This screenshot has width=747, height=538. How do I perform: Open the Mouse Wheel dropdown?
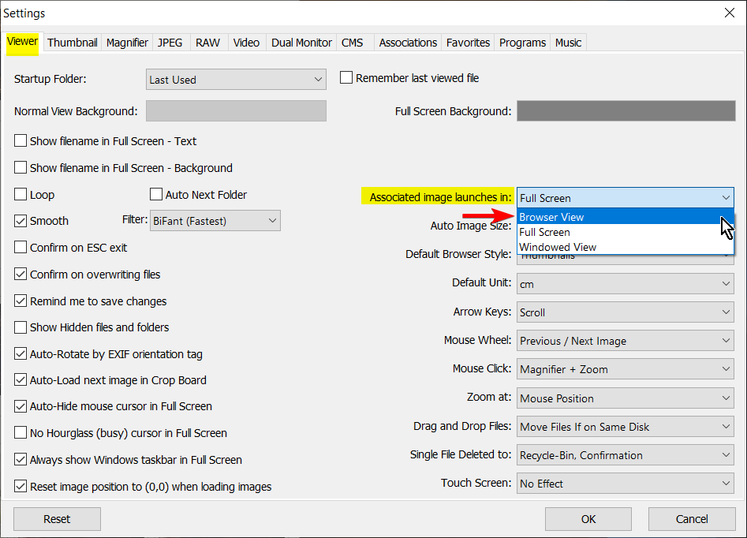coord(625,342)
